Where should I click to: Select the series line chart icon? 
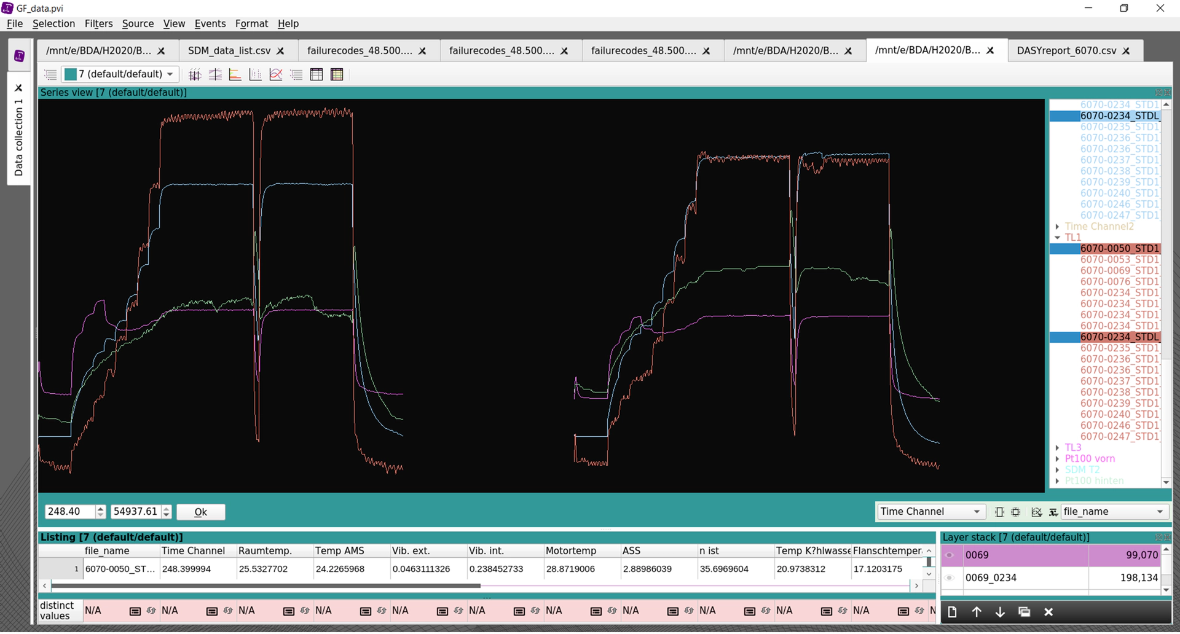coord(276,75)
